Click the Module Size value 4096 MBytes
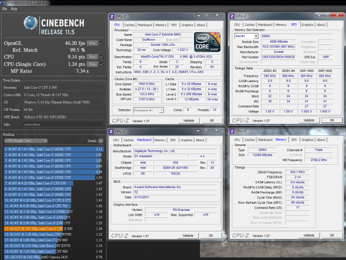 (x=279, y=42)
